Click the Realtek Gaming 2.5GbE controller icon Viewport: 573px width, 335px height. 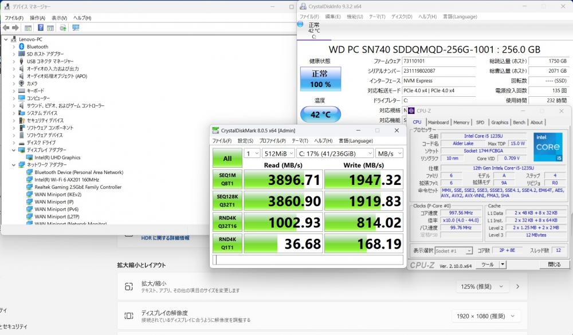tap(30, 187)
